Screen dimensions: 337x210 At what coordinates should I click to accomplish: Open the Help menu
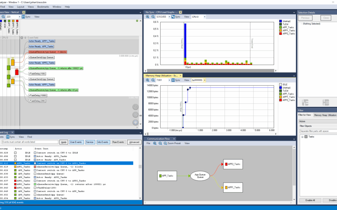click(x=67, y=7)
